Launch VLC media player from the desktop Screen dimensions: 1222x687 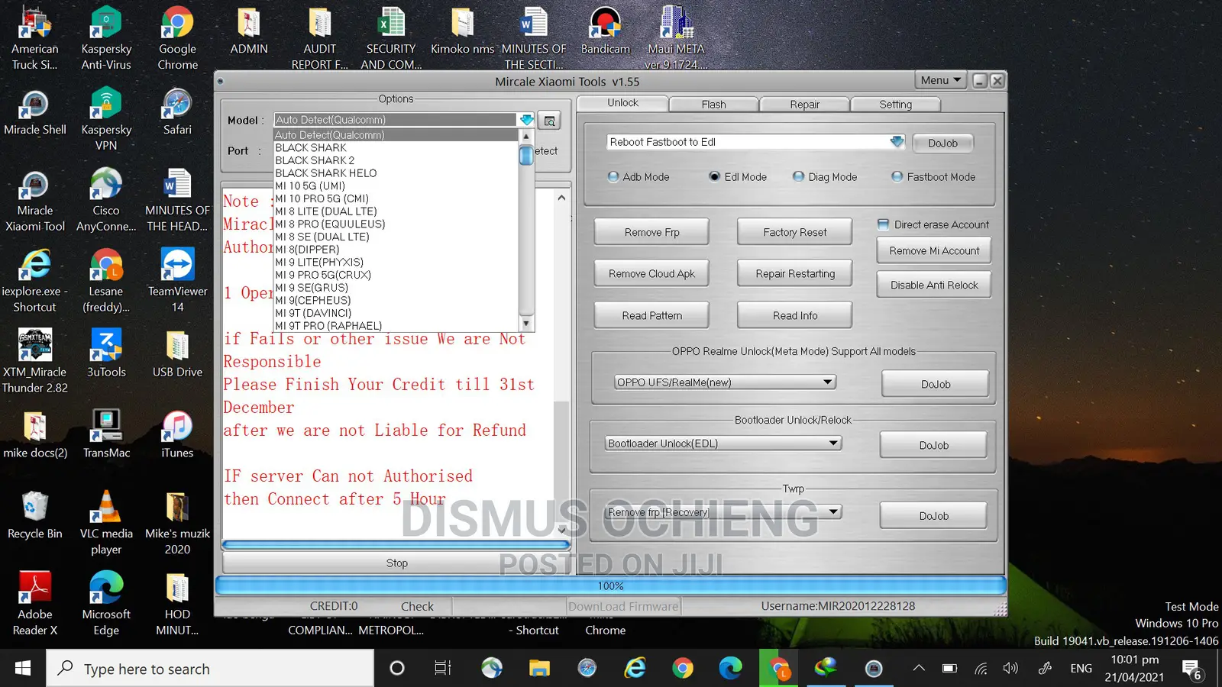click(x=106, y=523)
